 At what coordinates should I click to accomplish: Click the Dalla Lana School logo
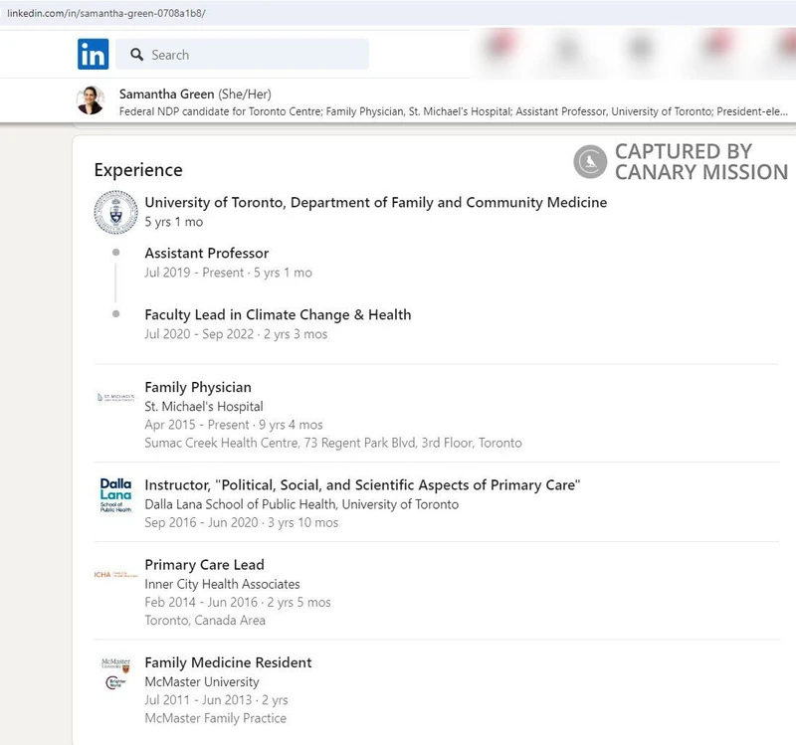115,494
